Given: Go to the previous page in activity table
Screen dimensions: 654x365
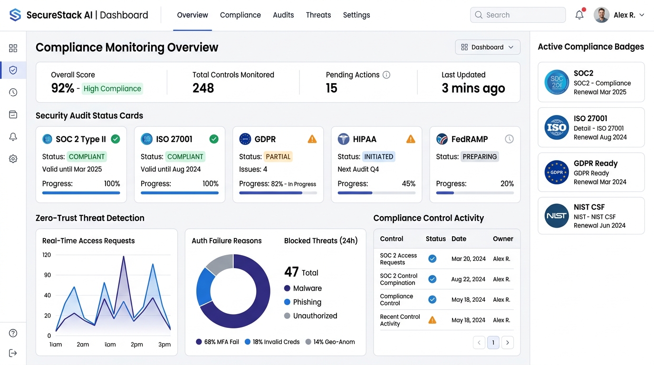Looking at the screenshot, I should [479, 342].
